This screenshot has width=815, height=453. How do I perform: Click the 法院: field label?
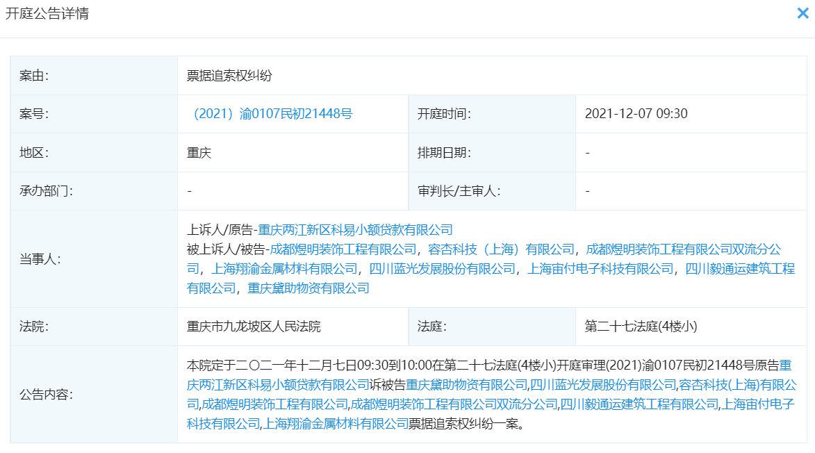pos(34,327)
